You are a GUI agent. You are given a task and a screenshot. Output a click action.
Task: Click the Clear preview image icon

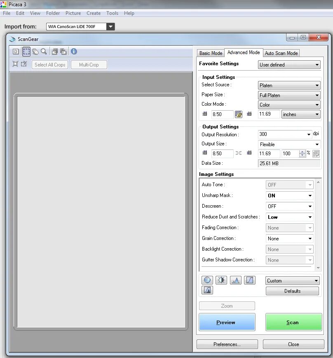[x=16, y=52]
